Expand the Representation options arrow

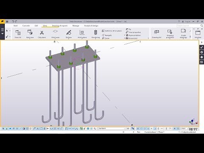point(125,35)
